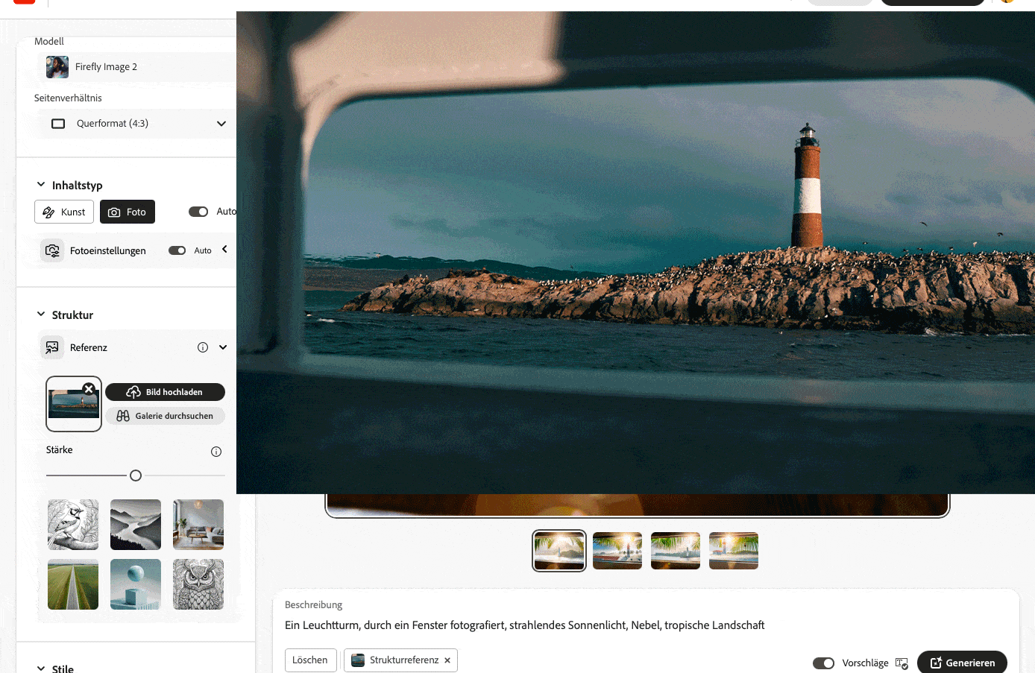Click the Bild hochladen button
Viewport: 1035px width, 673px height.
(x=165, y=392)
